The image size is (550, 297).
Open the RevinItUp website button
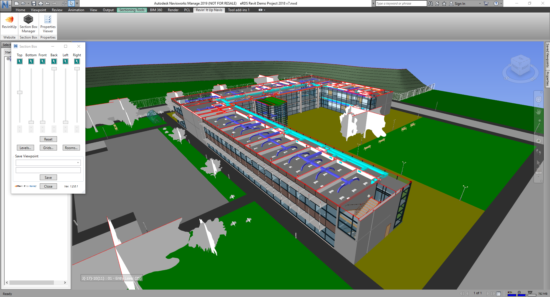point(9,23)
